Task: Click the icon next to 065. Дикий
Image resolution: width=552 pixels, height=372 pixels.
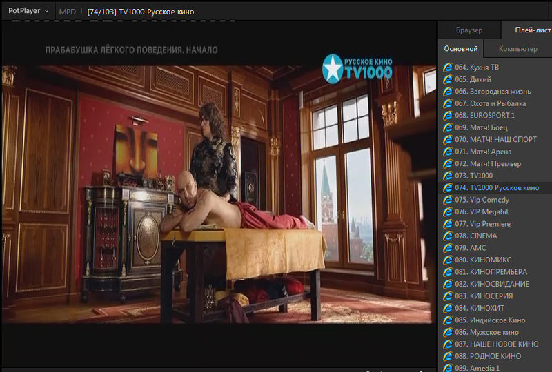Action: (x=447, y=79)
